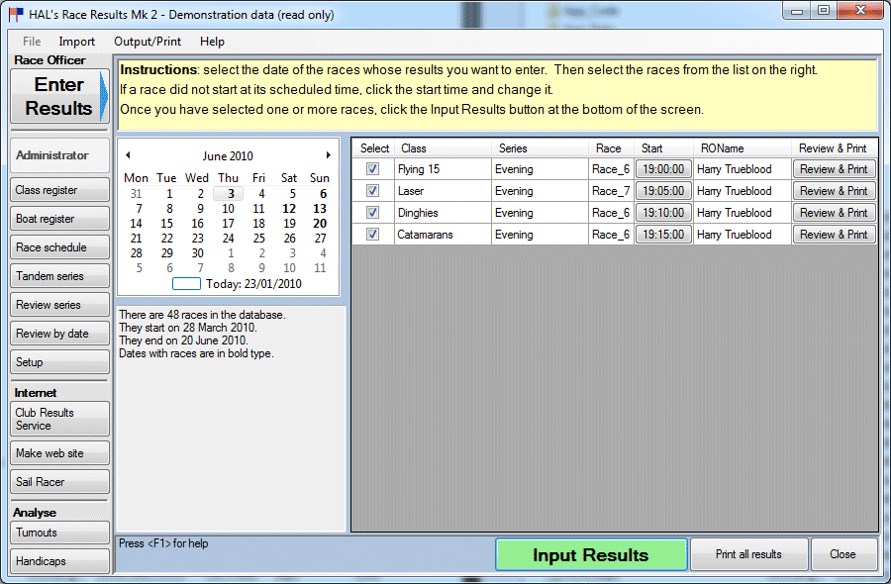Open Handicaps analysis
The height and width of the screenshot is (584, 891).
click(x=59, y=560)
